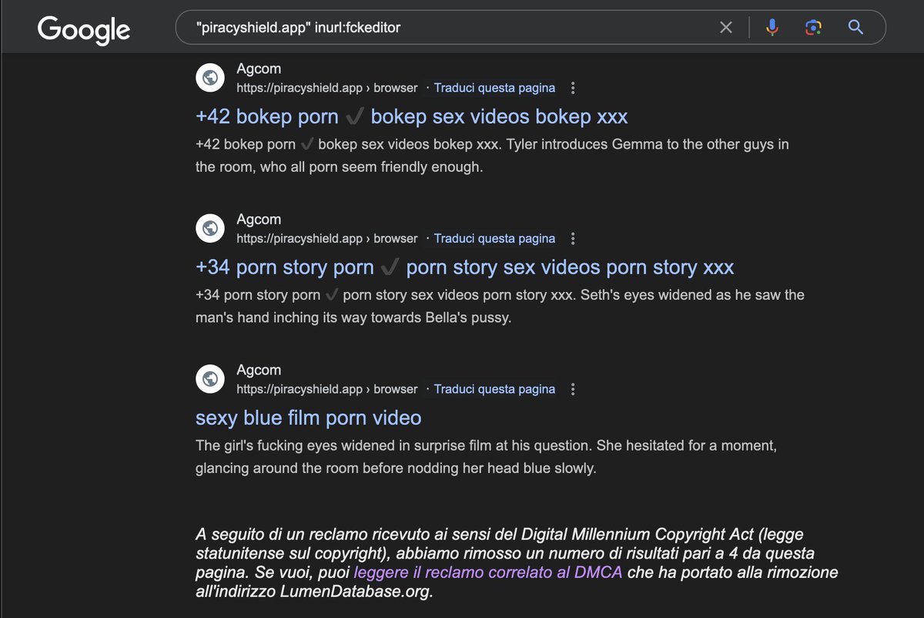Image resolution: width=924 pixels, height=618 pixels.
Task: Click globe favicon of '+34 porn story' result
Action: tap(209, 229)
